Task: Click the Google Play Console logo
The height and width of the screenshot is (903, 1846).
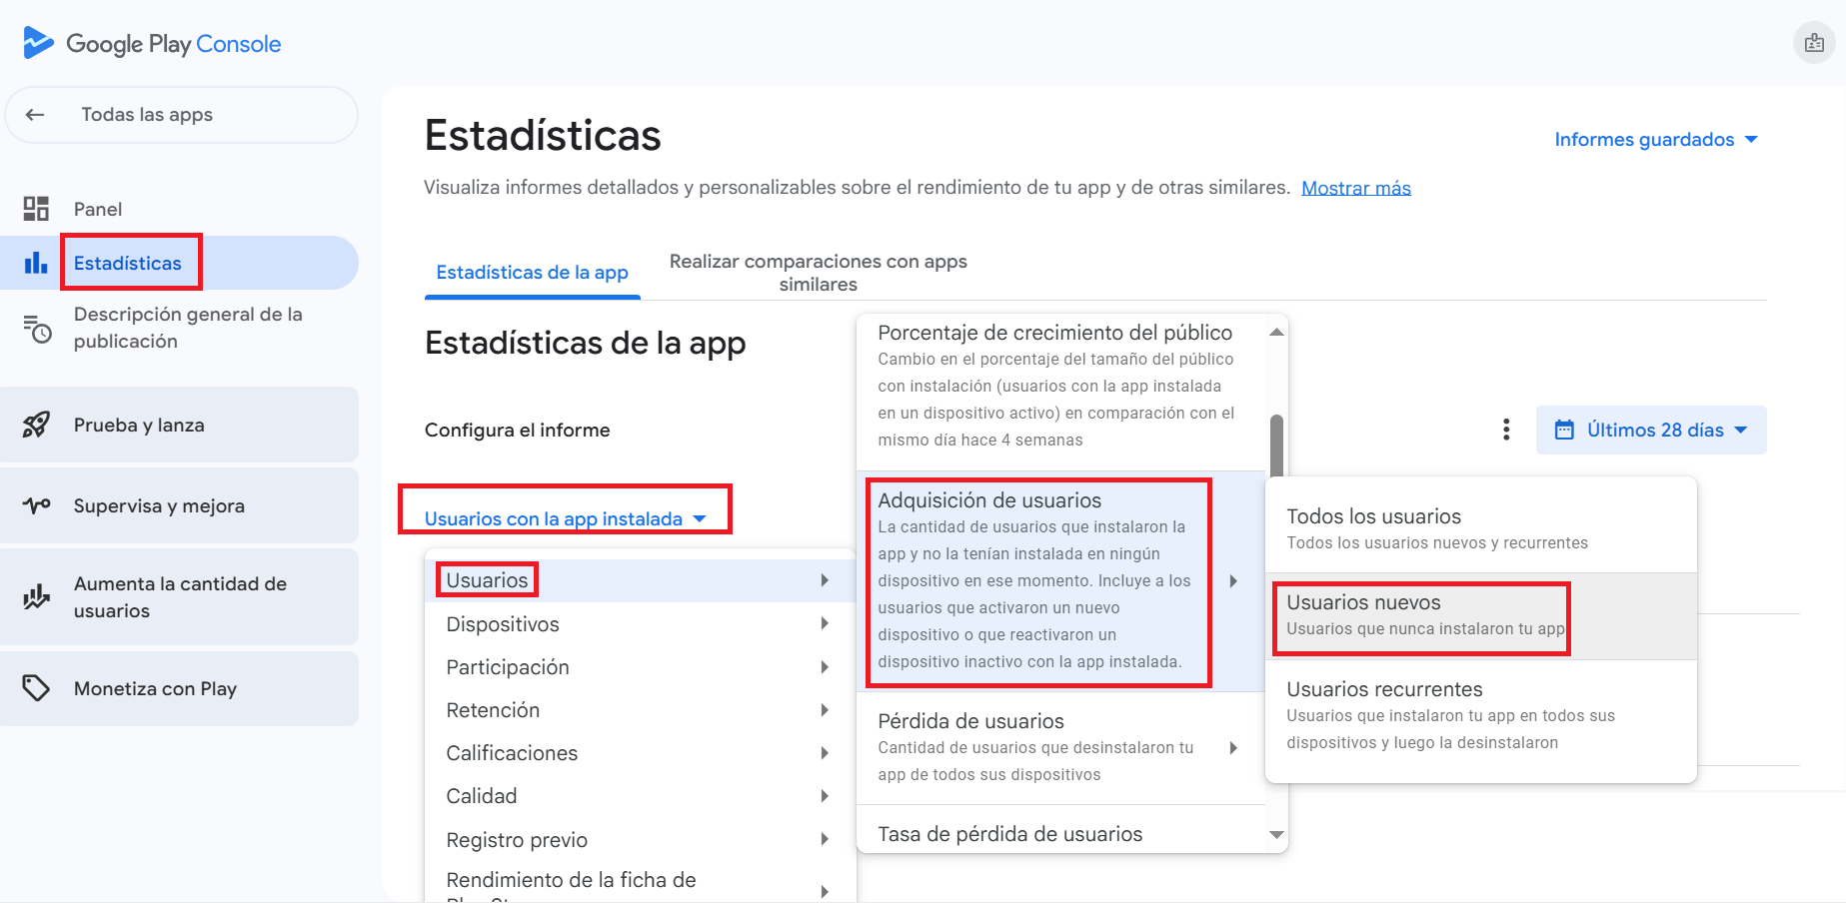Action: pyautogui.click(x=152, y=44)
